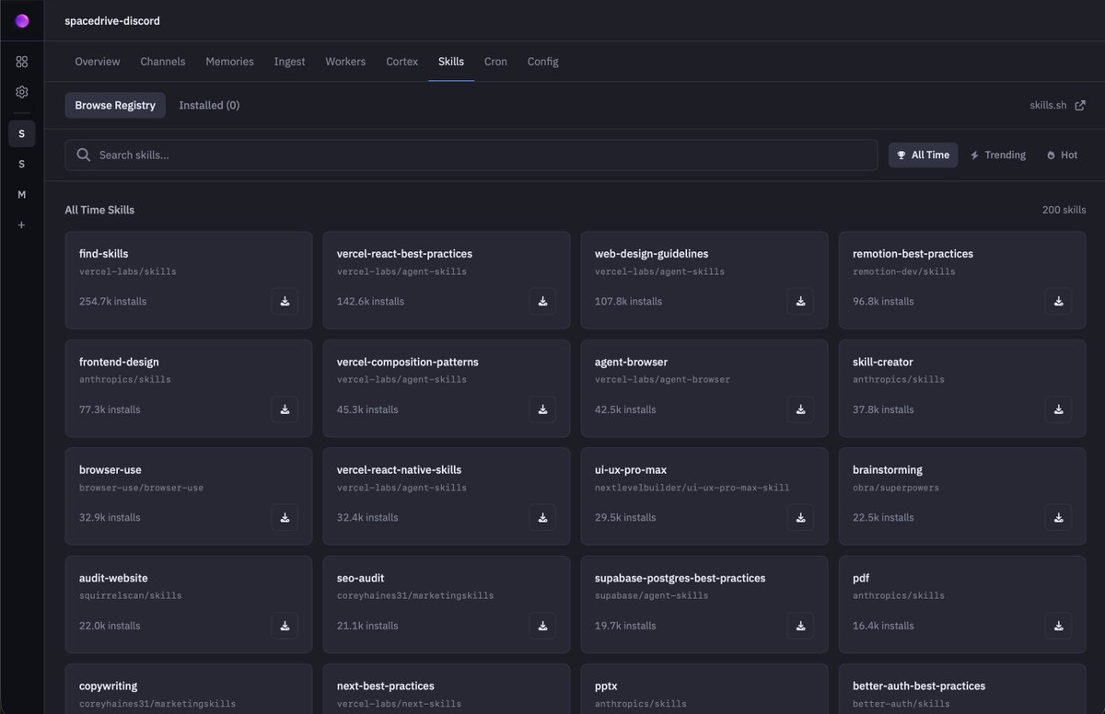
Task: Click the Search skills input field
Action: click(x=471, y=155)
